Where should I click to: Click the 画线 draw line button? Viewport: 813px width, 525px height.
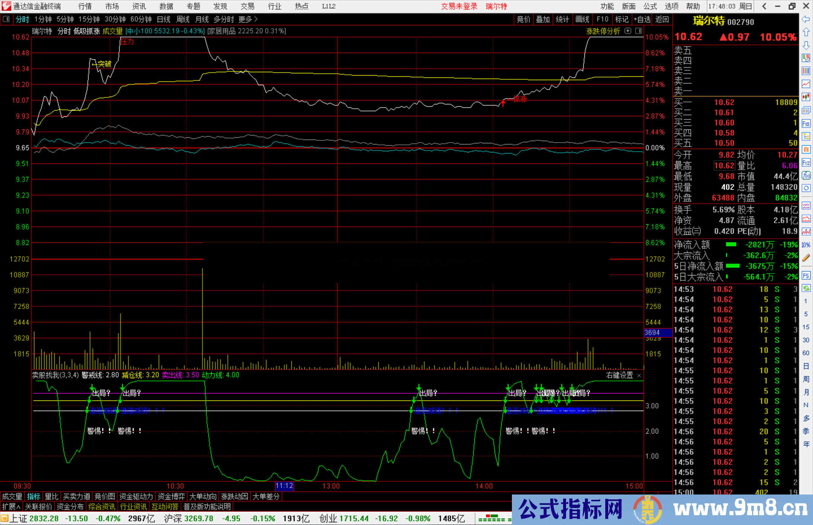[x=582, y=19]
